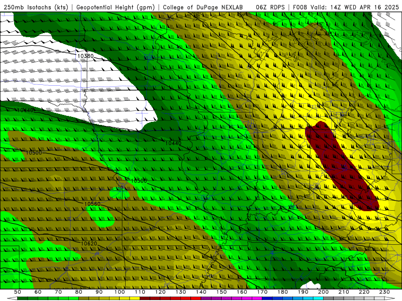Click the color scale label 120

pos(160,292)
